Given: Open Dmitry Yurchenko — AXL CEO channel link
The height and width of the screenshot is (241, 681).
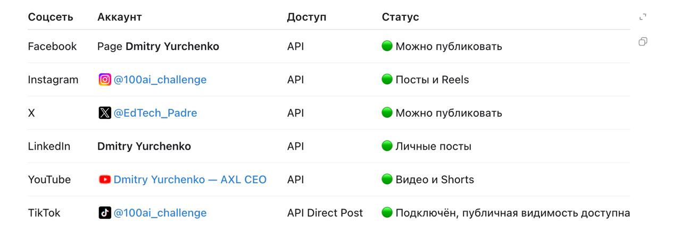Looking at the screenshot, I should [190, 179].
